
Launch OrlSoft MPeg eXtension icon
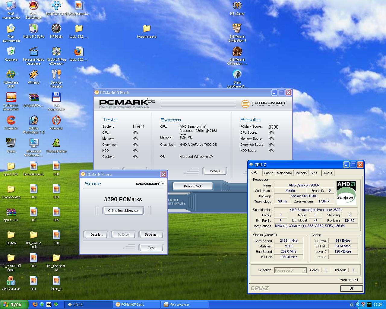point(56,56)
